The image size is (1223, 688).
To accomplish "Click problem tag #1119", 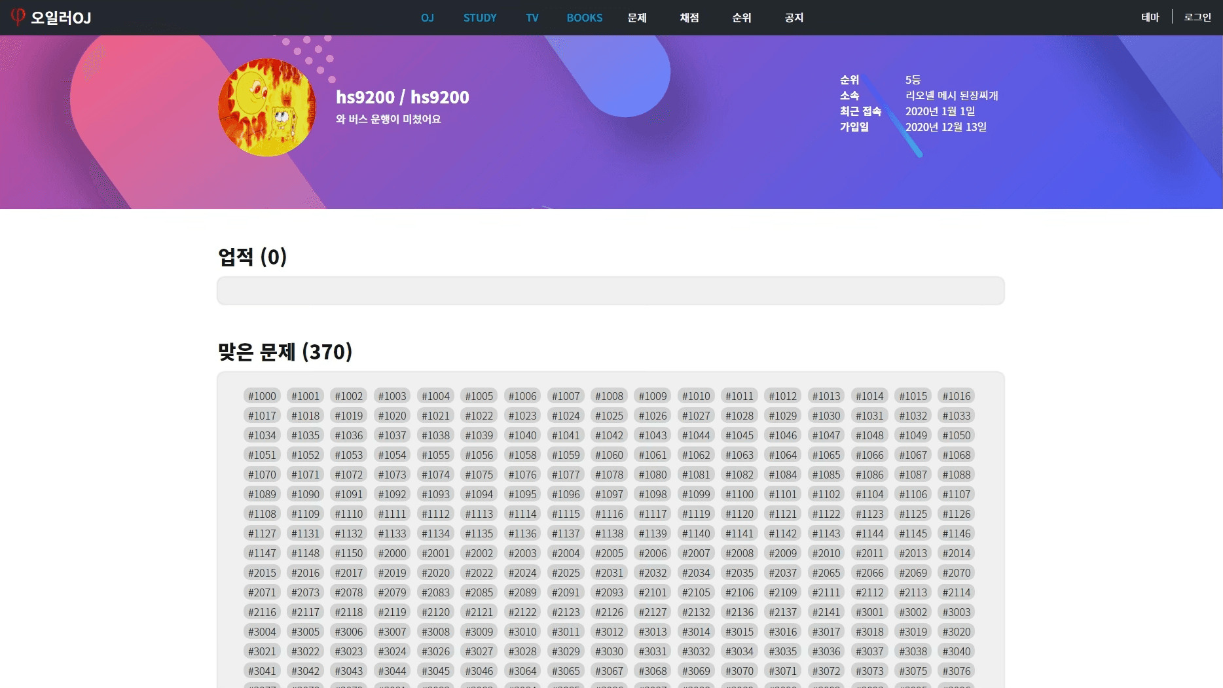I will click(x=696, y=514).
